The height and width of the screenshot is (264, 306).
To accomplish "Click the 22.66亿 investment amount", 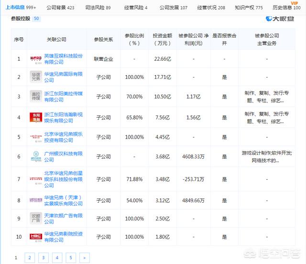I will tap(163, 59).
